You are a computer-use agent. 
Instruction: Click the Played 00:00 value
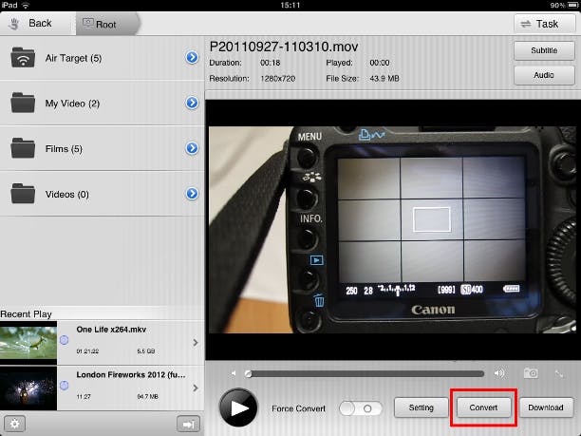(380, 63)
